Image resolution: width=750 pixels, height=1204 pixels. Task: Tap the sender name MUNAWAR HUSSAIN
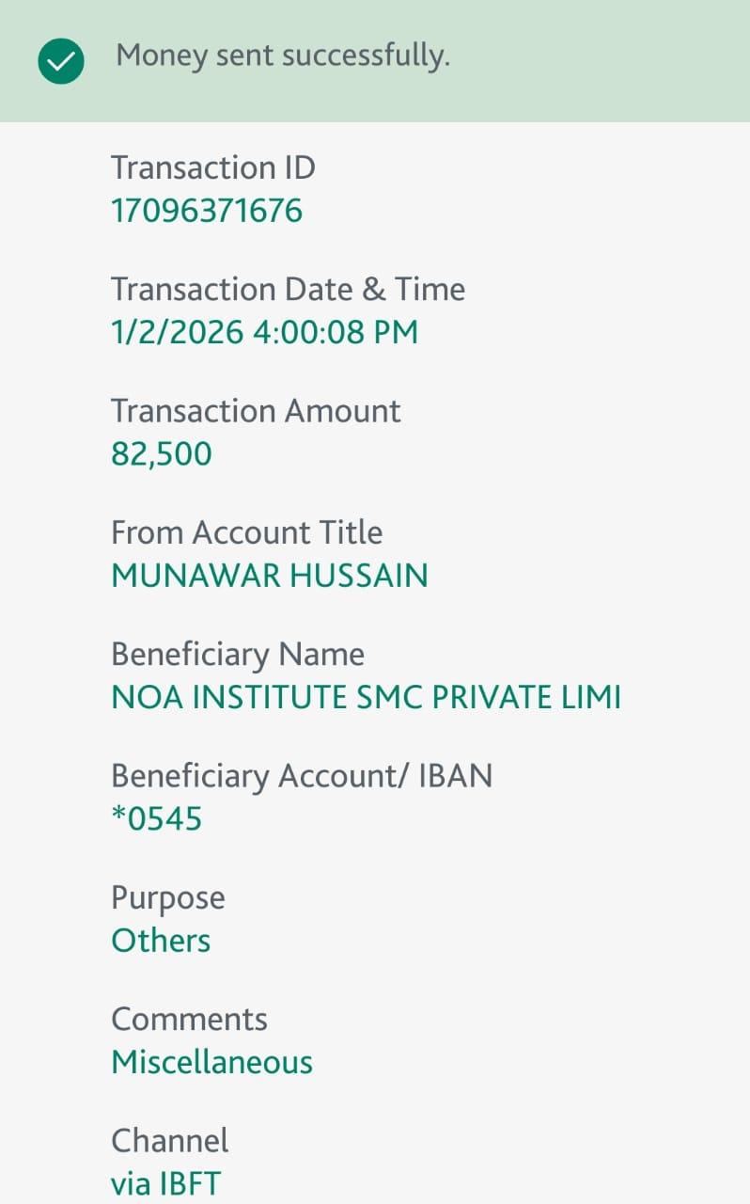click(x=270, y=576)
